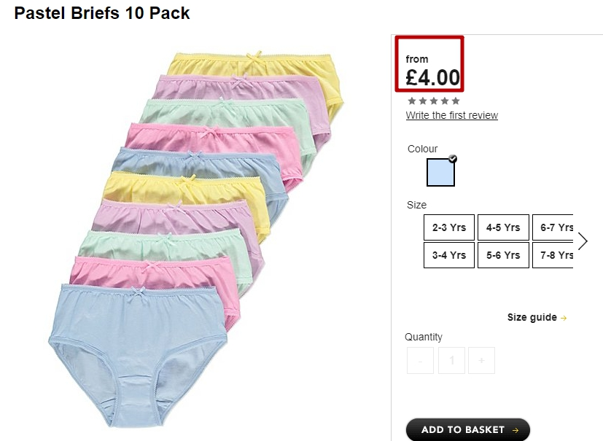This screenshot has width=603, height=441.
Task: Click the quantity number field
Action: point(451,361)
